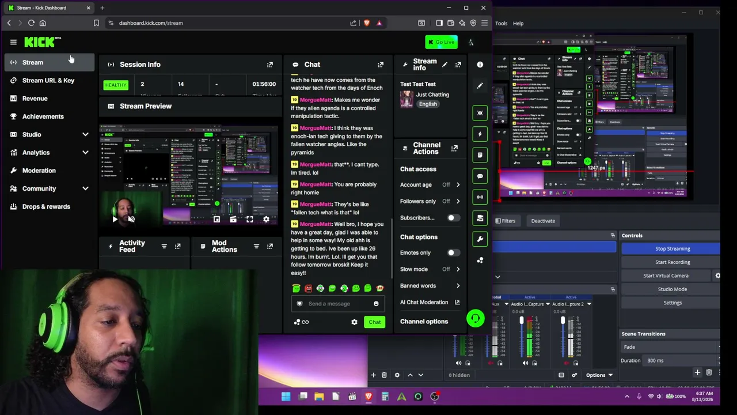Expand the Community sidebar section
Image resolution: width=737 pixels, height=415 pixels.
85,188
